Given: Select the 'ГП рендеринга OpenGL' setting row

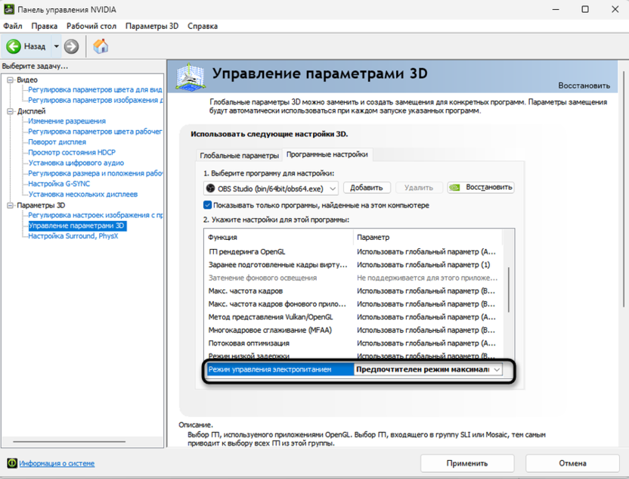Looking at the screenshot, I should pyautogui.click(x=353, y=252).
